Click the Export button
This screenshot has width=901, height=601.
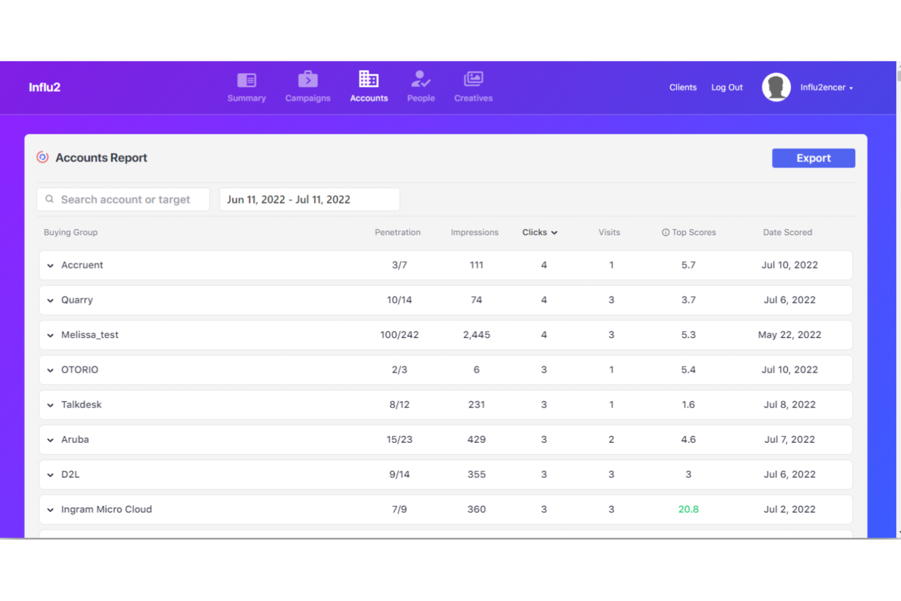tap(813, 158)
